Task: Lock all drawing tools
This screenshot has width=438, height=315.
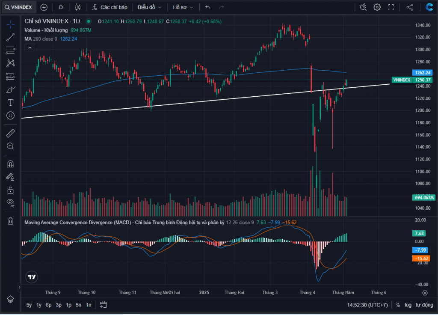Action: coord(10,190)
